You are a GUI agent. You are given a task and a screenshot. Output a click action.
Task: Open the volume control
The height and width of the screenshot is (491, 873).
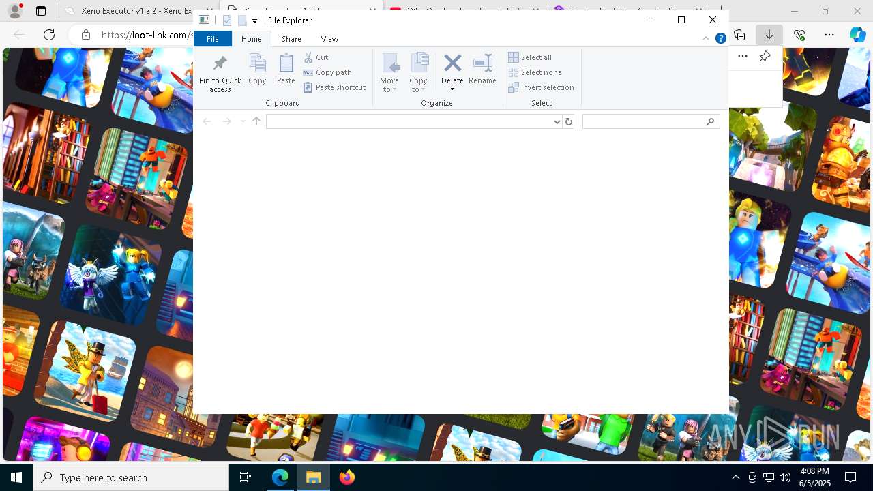pyautogui.click(x=784, y=477)
